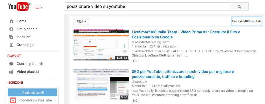The width and height of the screenshot is (265, 104).
Task: Click the Il mio canale profile icon
Action: (x=11, y=29)
